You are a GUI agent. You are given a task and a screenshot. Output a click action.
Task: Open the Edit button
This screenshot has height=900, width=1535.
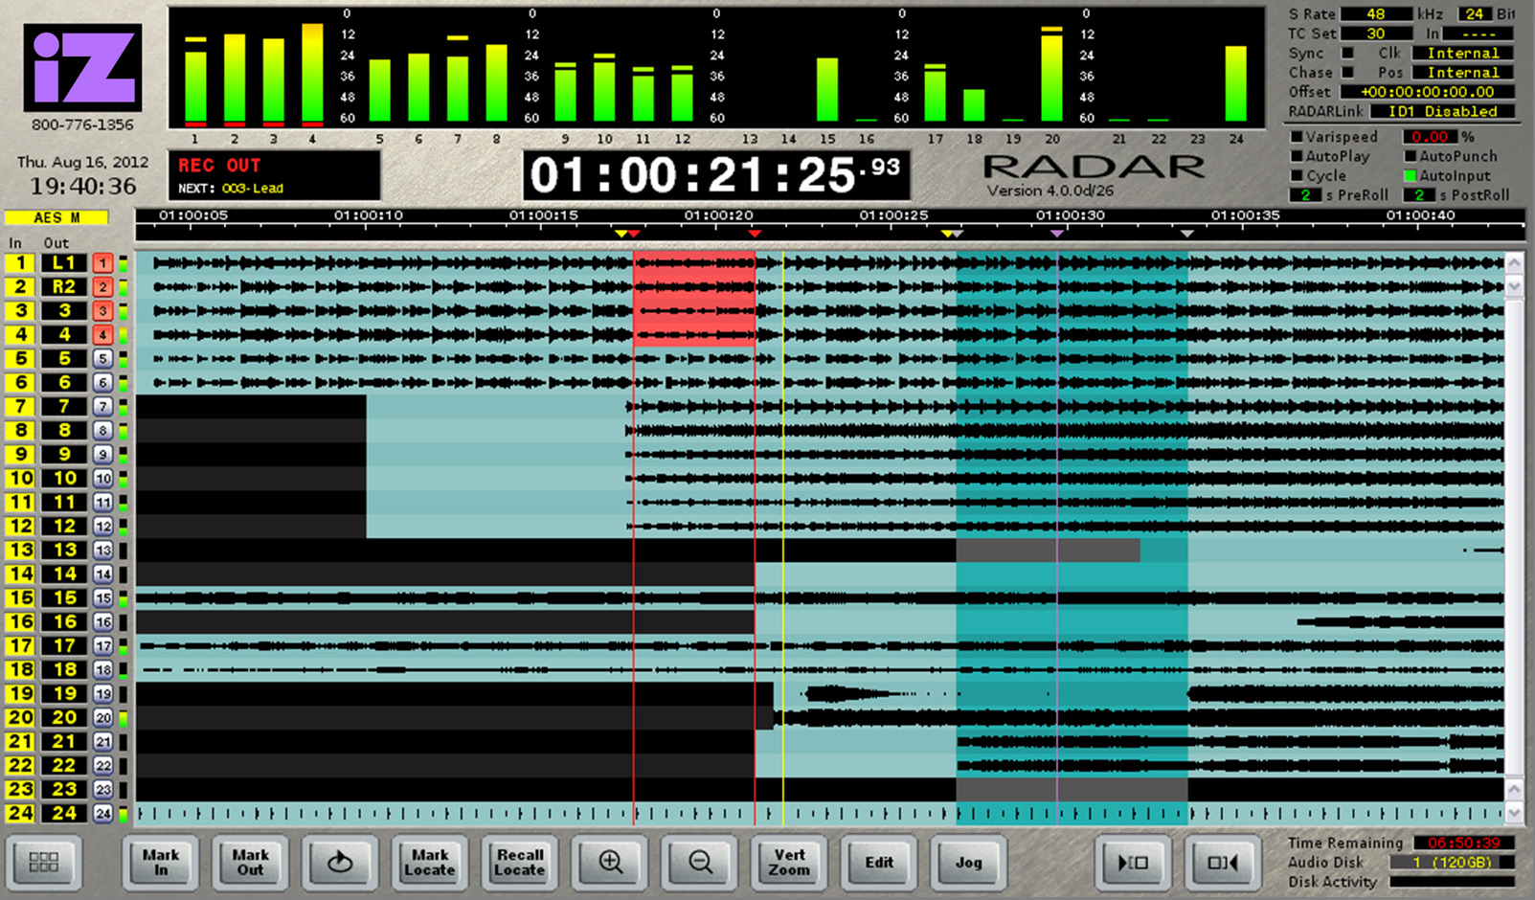[879, 863]
